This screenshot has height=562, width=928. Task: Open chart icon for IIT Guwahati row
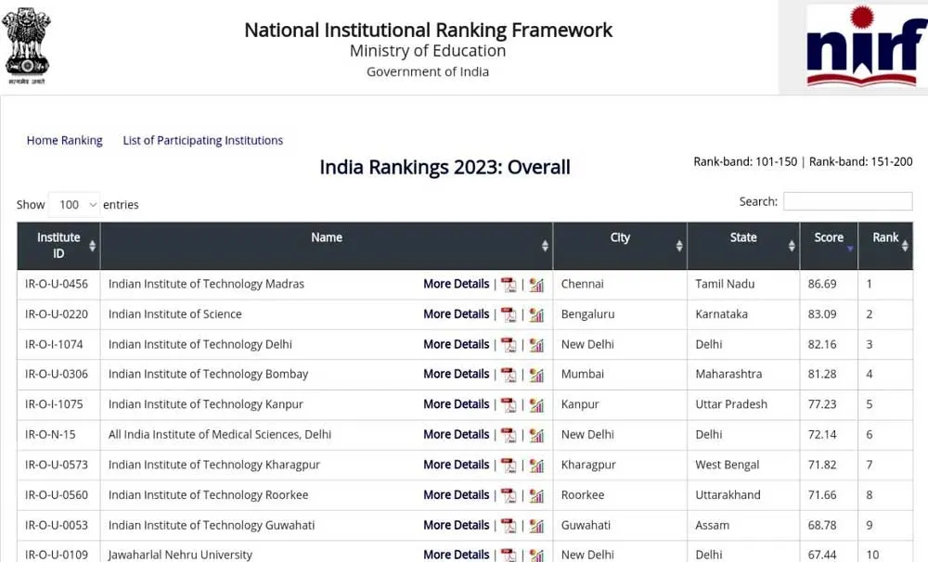click(x=536, y=525)
